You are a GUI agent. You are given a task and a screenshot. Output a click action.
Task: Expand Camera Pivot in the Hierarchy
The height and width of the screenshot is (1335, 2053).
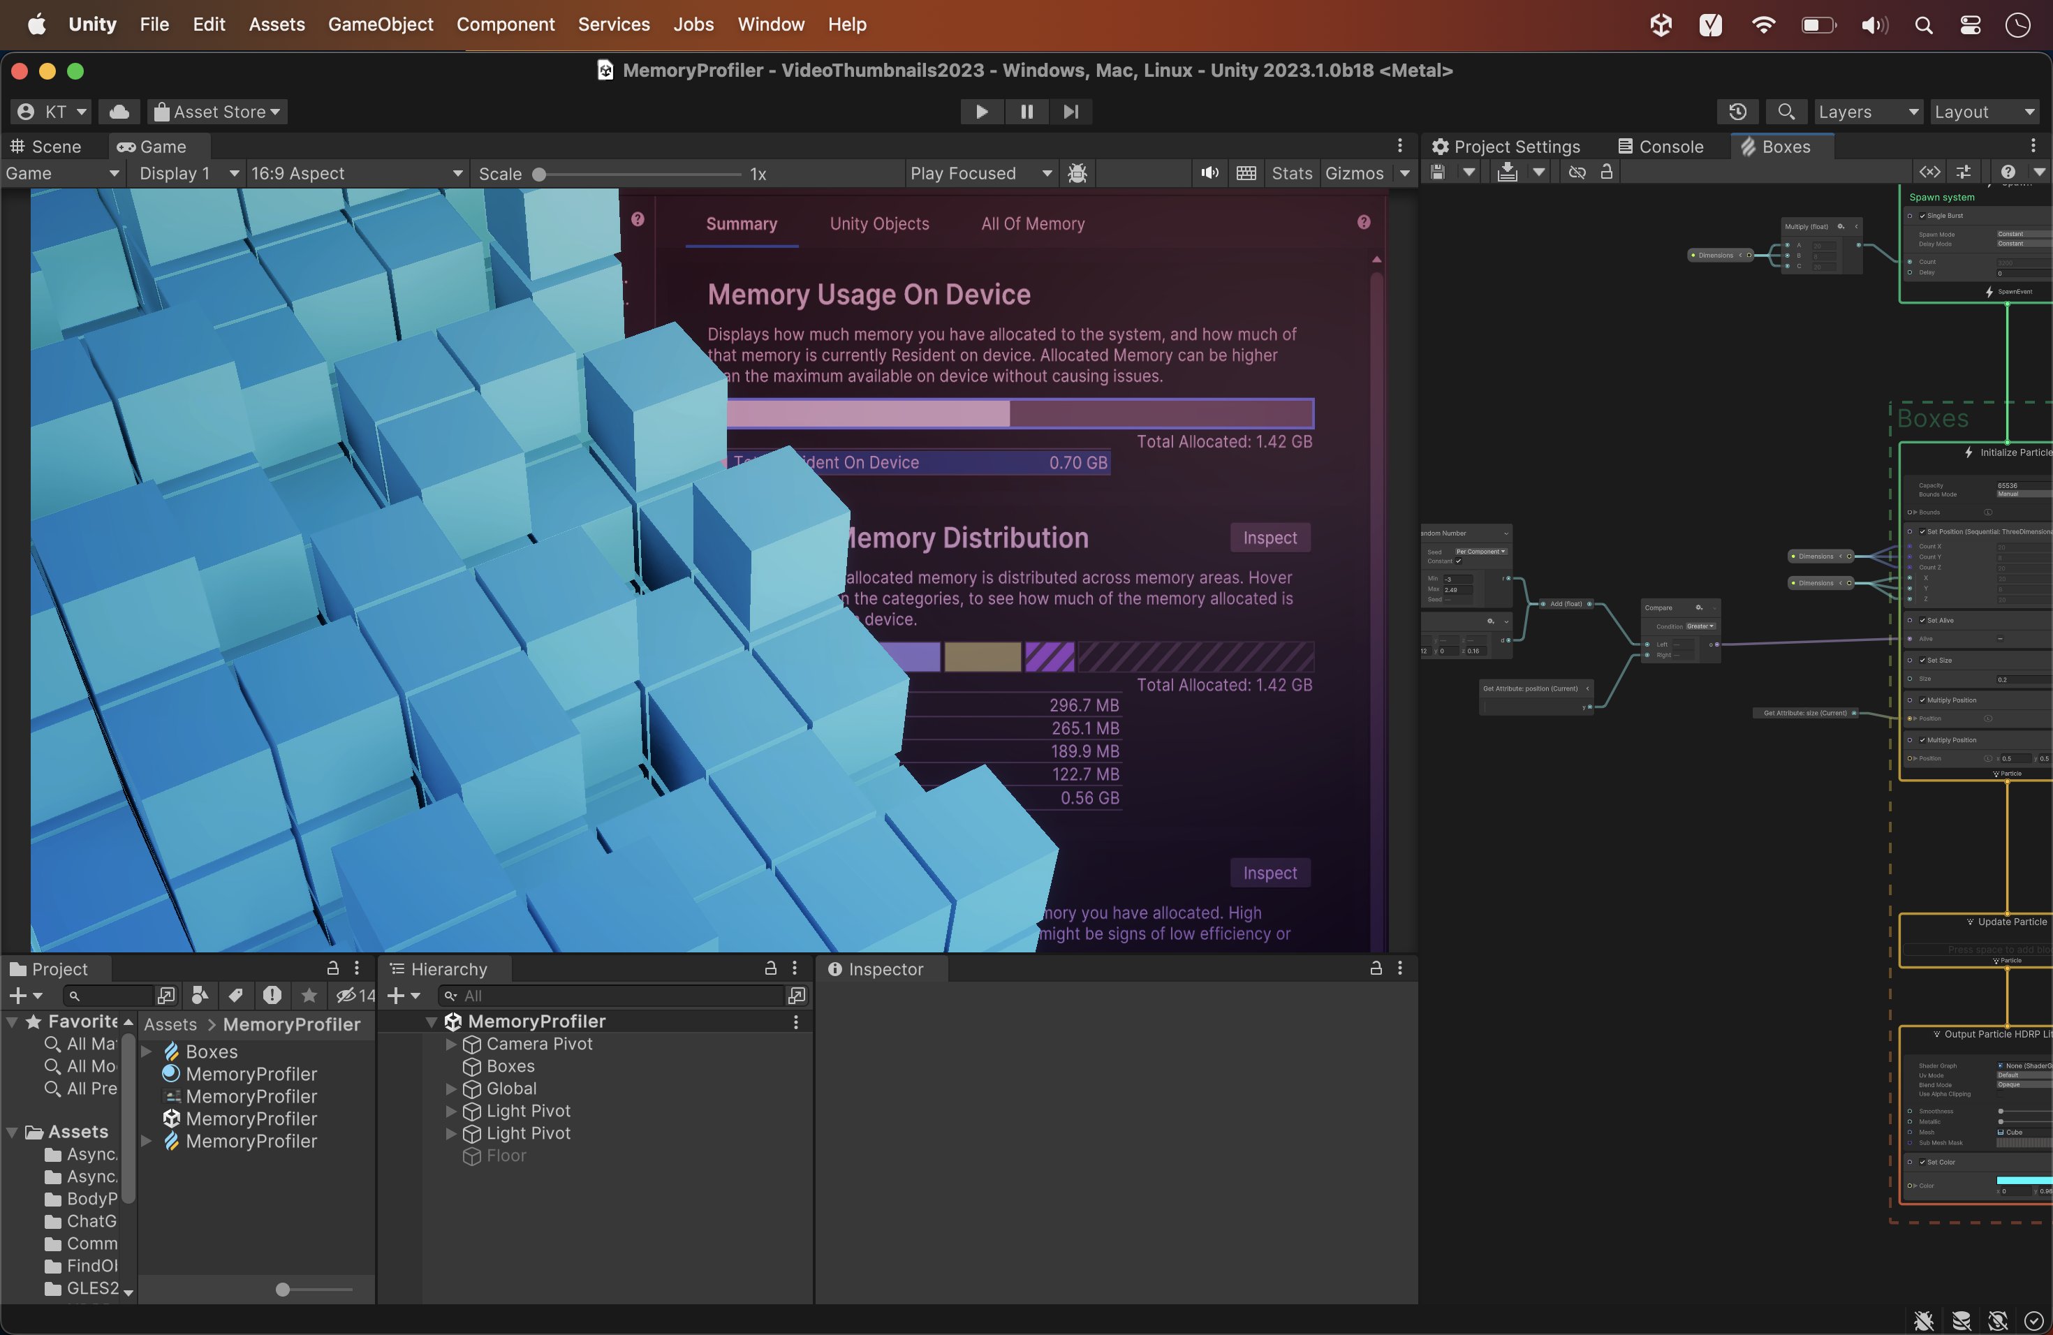451,1045
